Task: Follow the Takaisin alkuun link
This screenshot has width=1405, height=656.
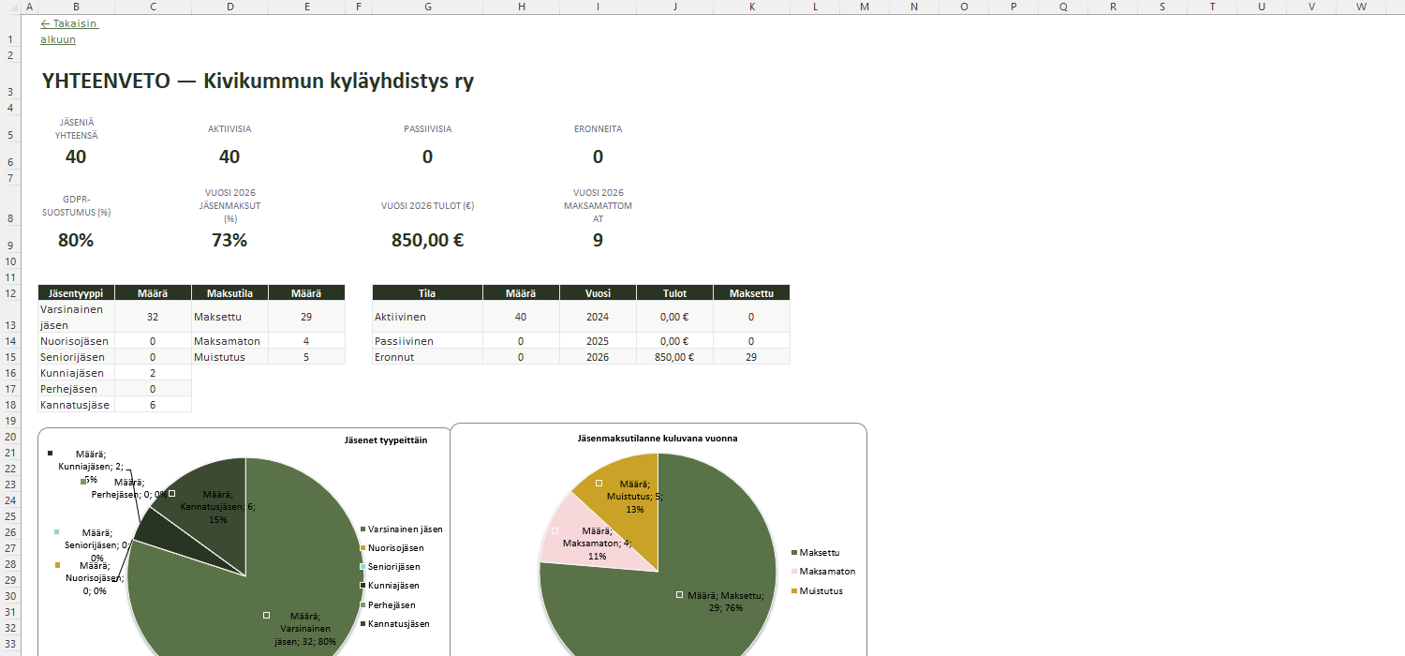Action: pyautogui.click(x=69, y=32)
